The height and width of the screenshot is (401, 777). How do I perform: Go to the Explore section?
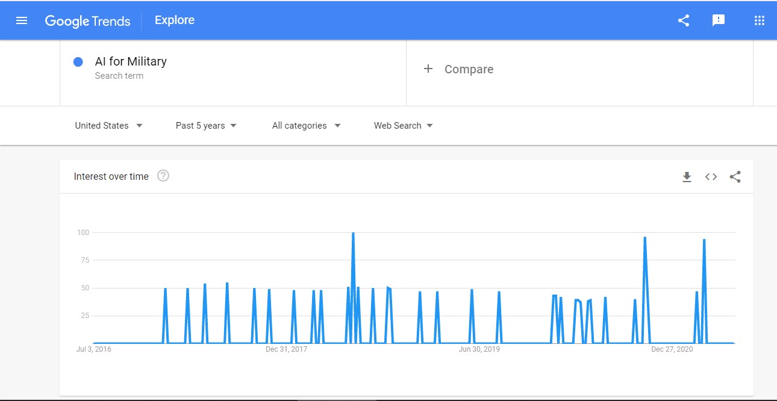pyautogui.click(x=174, y=20)
